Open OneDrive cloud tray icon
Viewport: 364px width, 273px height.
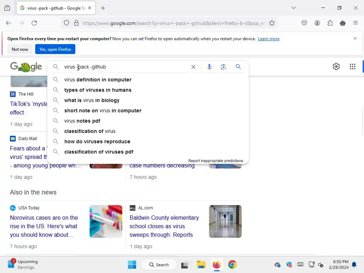(x=277, y=264)
